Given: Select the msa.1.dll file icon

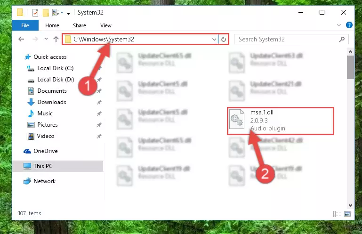Looking at the screenshot, I should [x=237, y=119].
